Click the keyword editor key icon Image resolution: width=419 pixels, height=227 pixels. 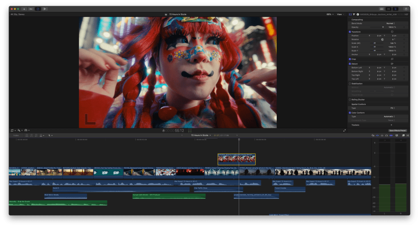point(31,9)
